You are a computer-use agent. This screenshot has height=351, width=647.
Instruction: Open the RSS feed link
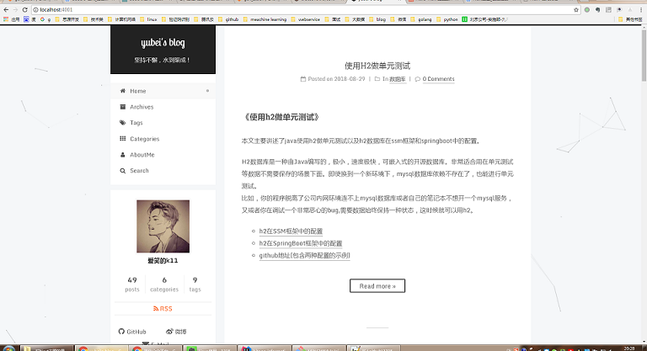coord(163,309)
